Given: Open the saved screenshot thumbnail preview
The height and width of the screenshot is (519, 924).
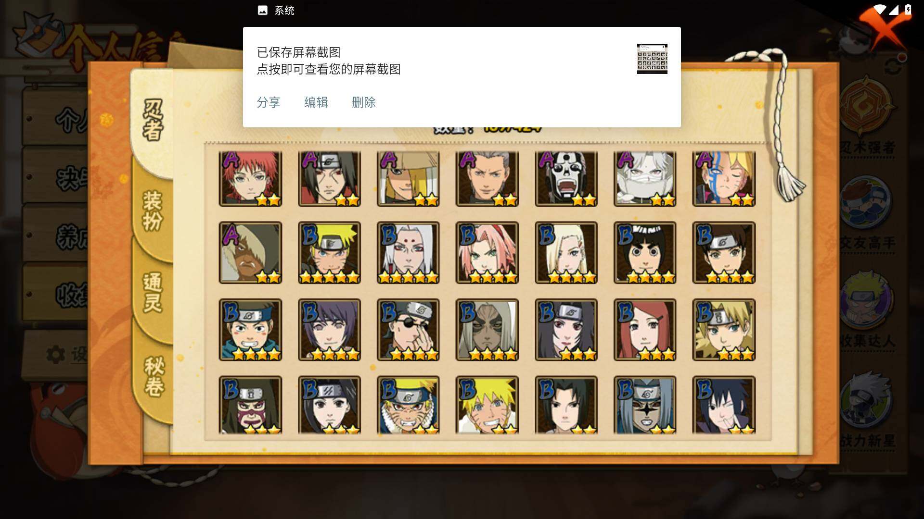Looking at the screenshot, I should click(x=652, y=59).
